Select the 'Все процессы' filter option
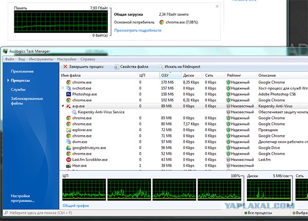 (258, 213)
